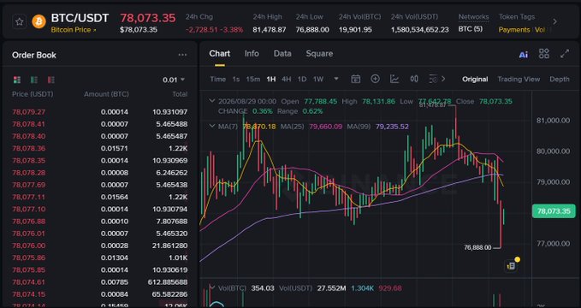Viewport: 581px width, 308px height.
Task: Click the MA(25) indicator label
Action: click(292, 127)
